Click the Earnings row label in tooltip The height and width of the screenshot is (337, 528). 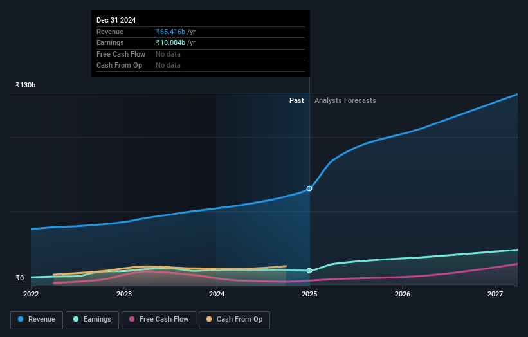tap(110, 42)
